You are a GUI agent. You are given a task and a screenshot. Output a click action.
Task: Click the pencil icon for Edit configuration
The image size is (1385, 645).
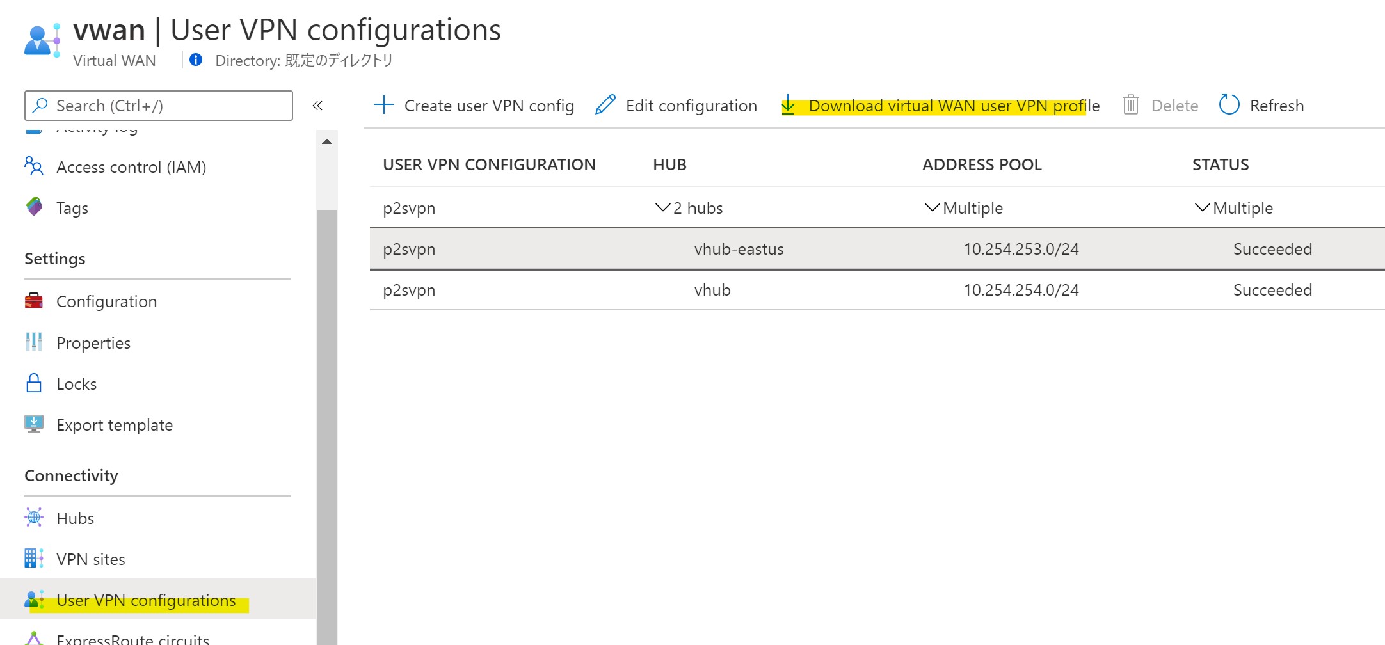[x=605, y=105]
